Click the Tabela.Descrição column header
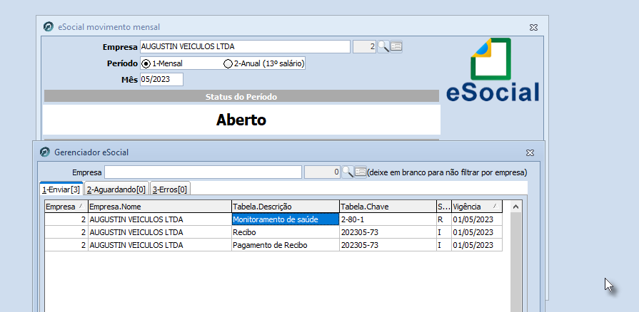Screen dimensions: 639x312 [x=286, y=207]
